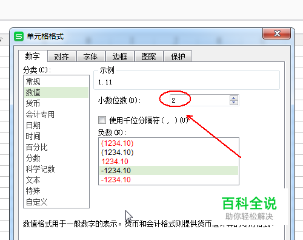Open the 字体 tab

click(90, 57)
